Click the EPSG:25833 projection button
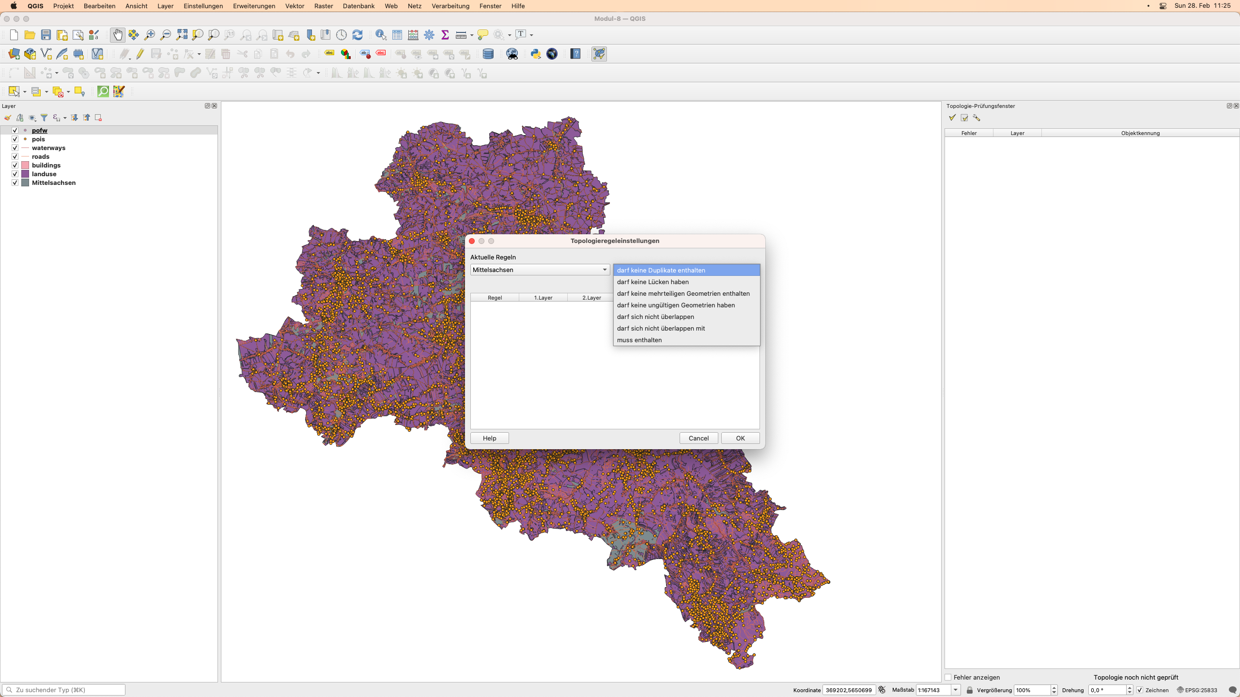Viewport: 1240px width, 697px height. click(1197, 690)
